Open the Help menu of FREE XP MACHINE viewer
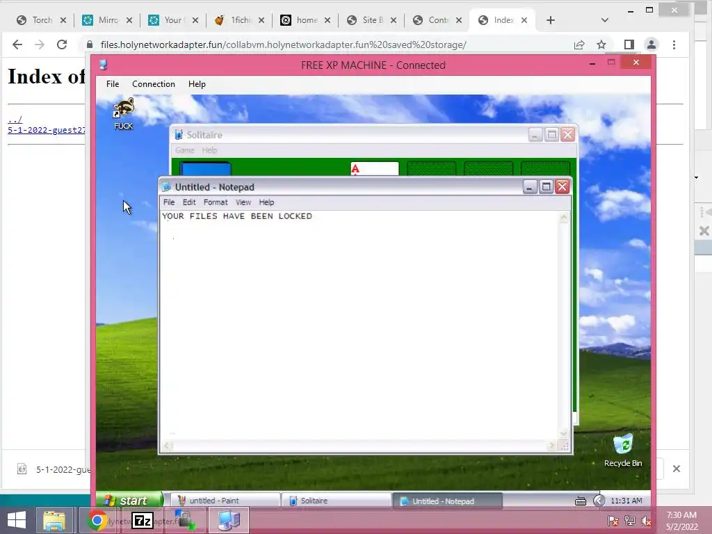The image size is (712, 534). coord(197,84)
